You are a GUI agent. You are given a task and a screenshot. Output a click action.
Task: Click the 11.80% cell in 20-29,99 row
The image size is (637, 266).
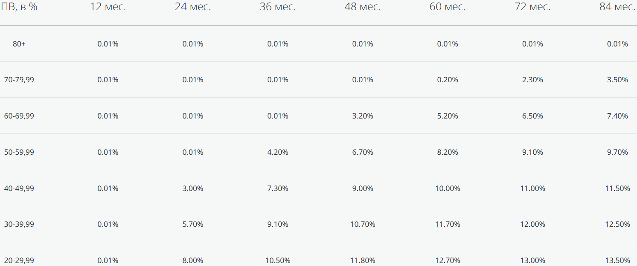click(363, 260)
